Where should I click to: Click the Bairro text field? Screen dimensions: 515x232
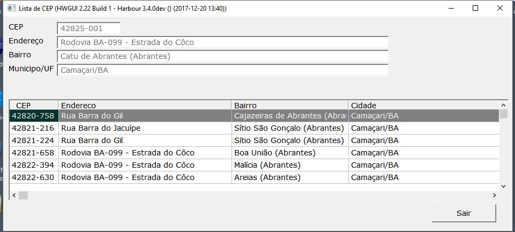(222, 56)
